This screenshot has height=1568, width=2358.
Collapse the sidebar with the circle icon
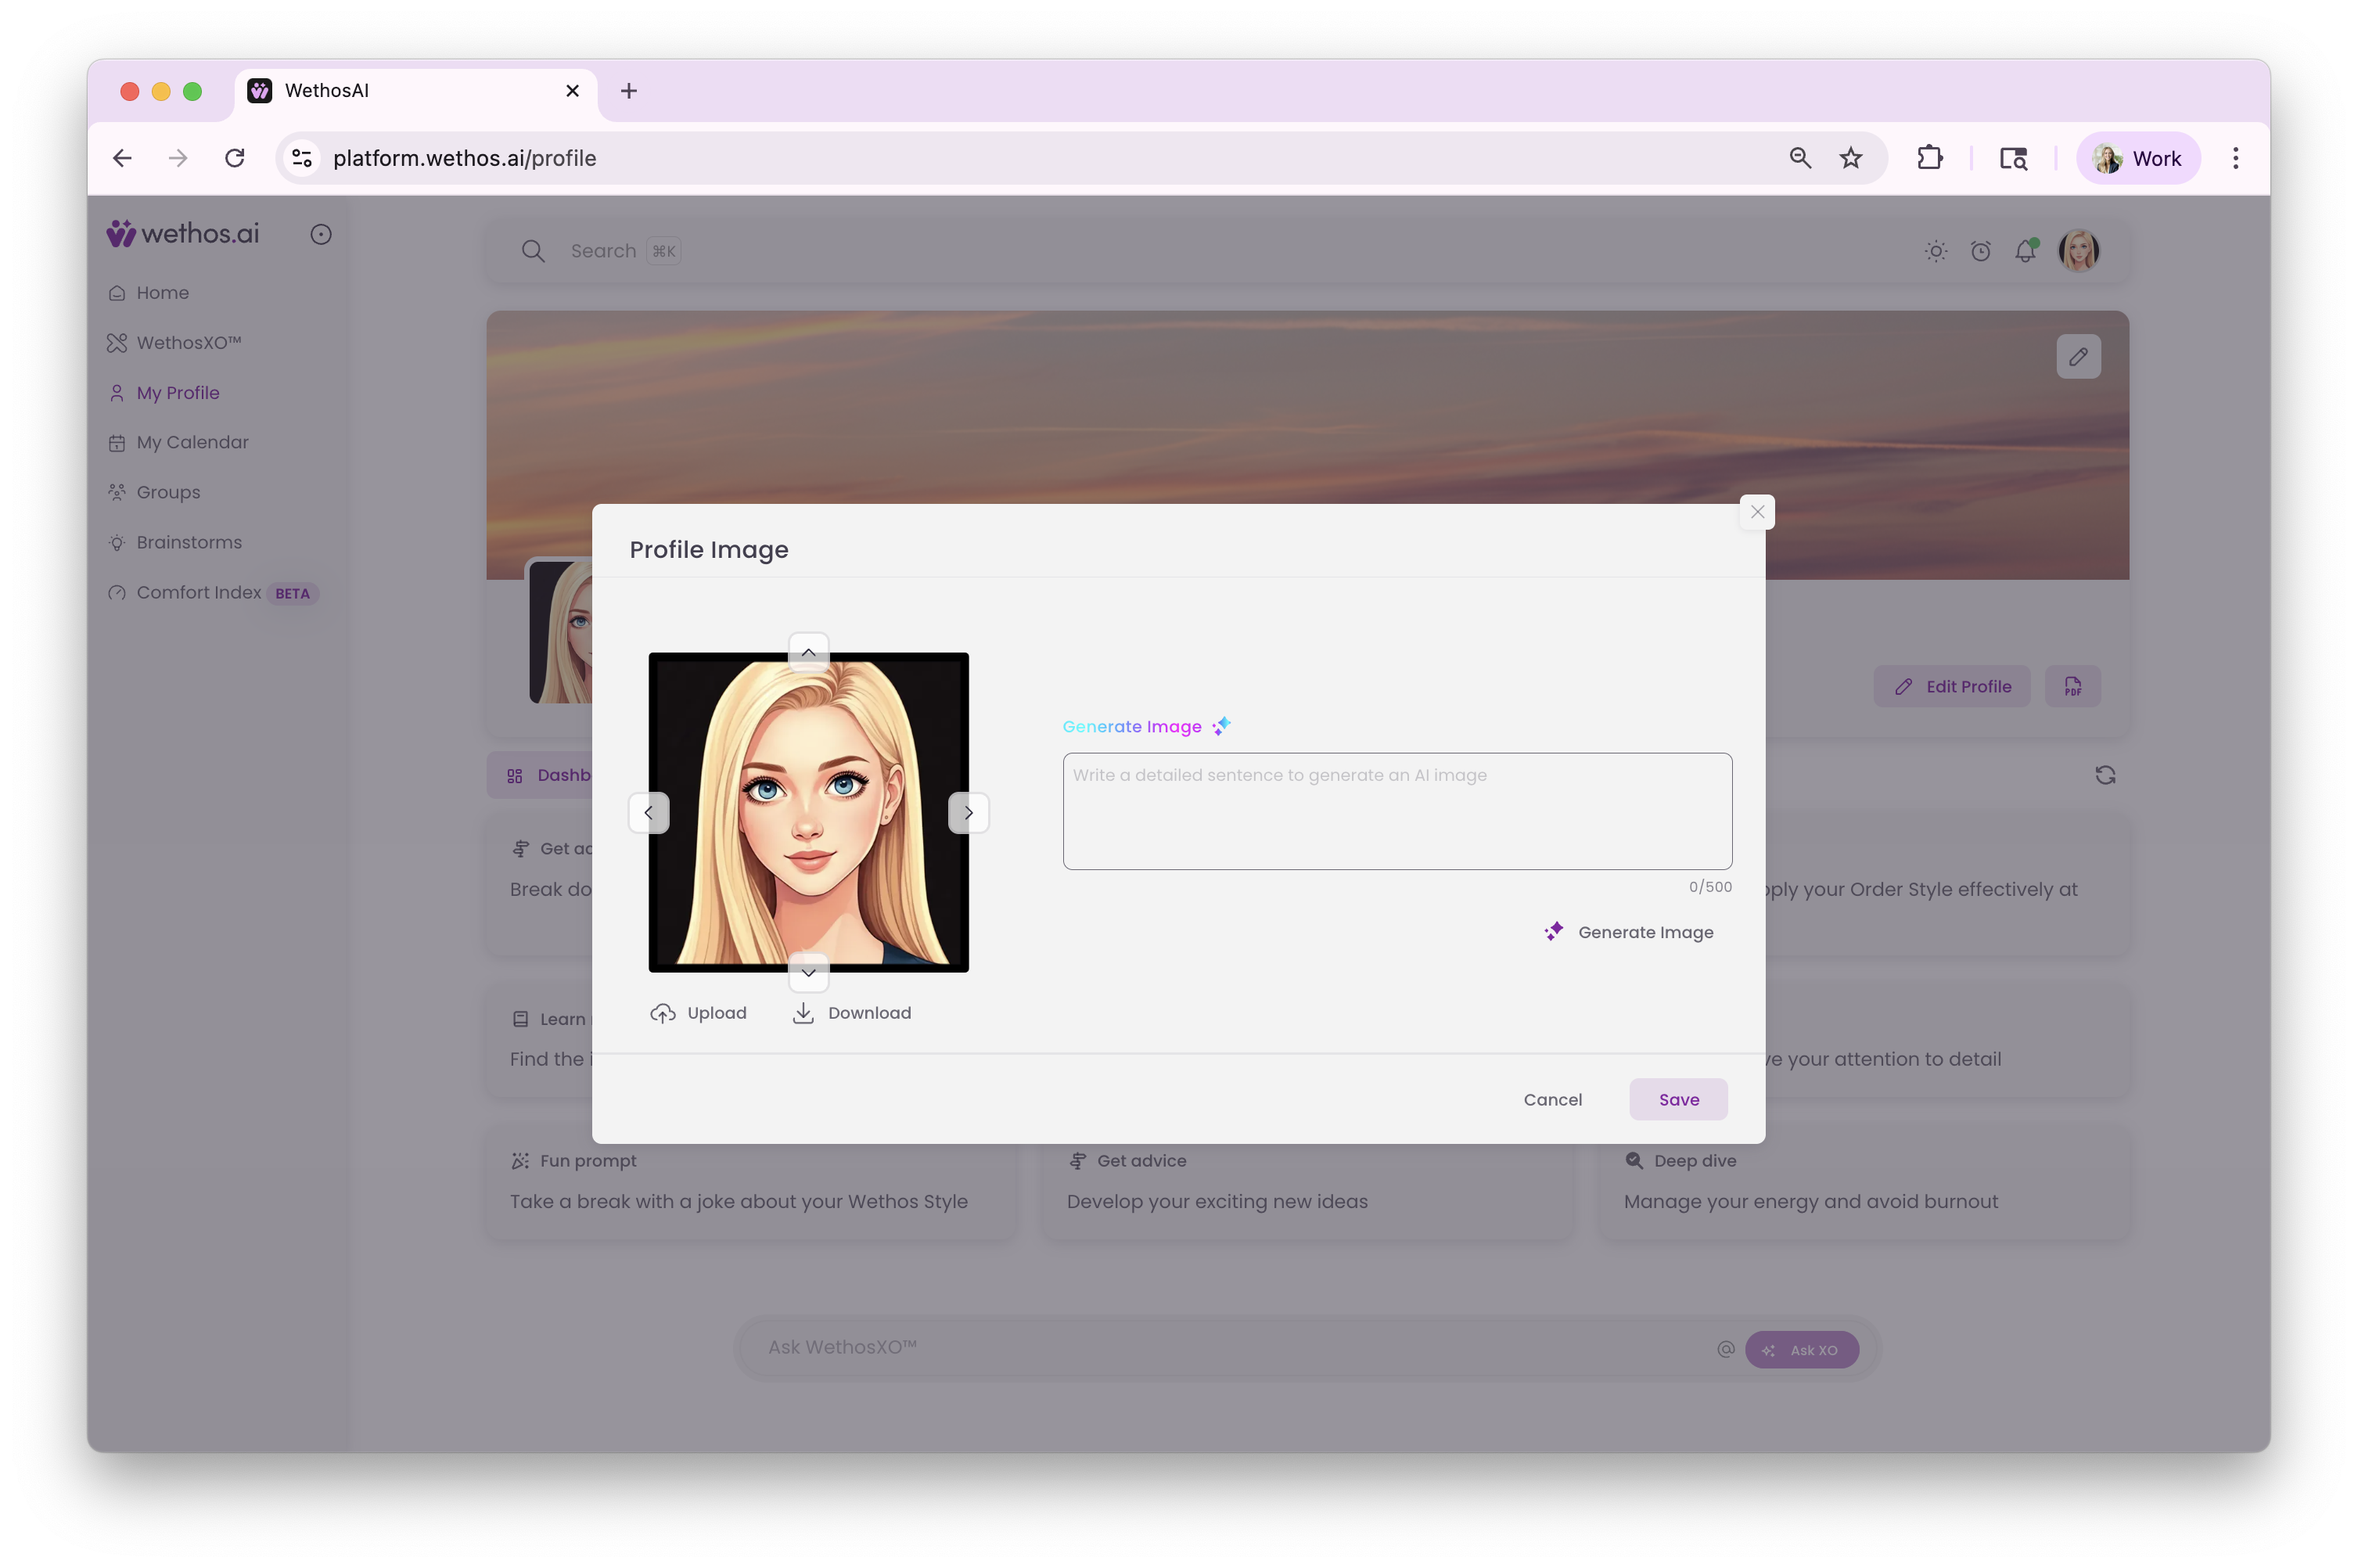(320, 234)
